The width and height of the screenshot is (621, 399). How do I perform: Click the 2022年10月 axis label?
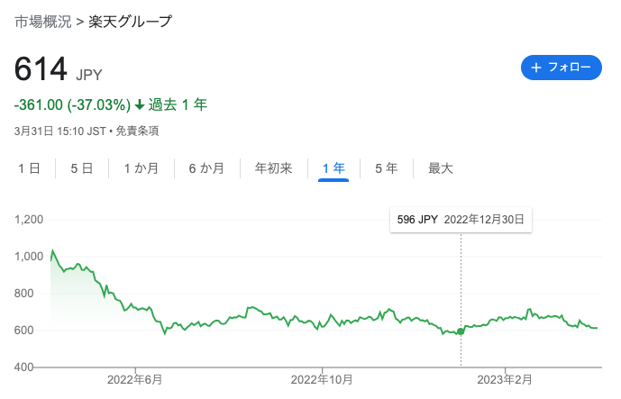(322, 380)
